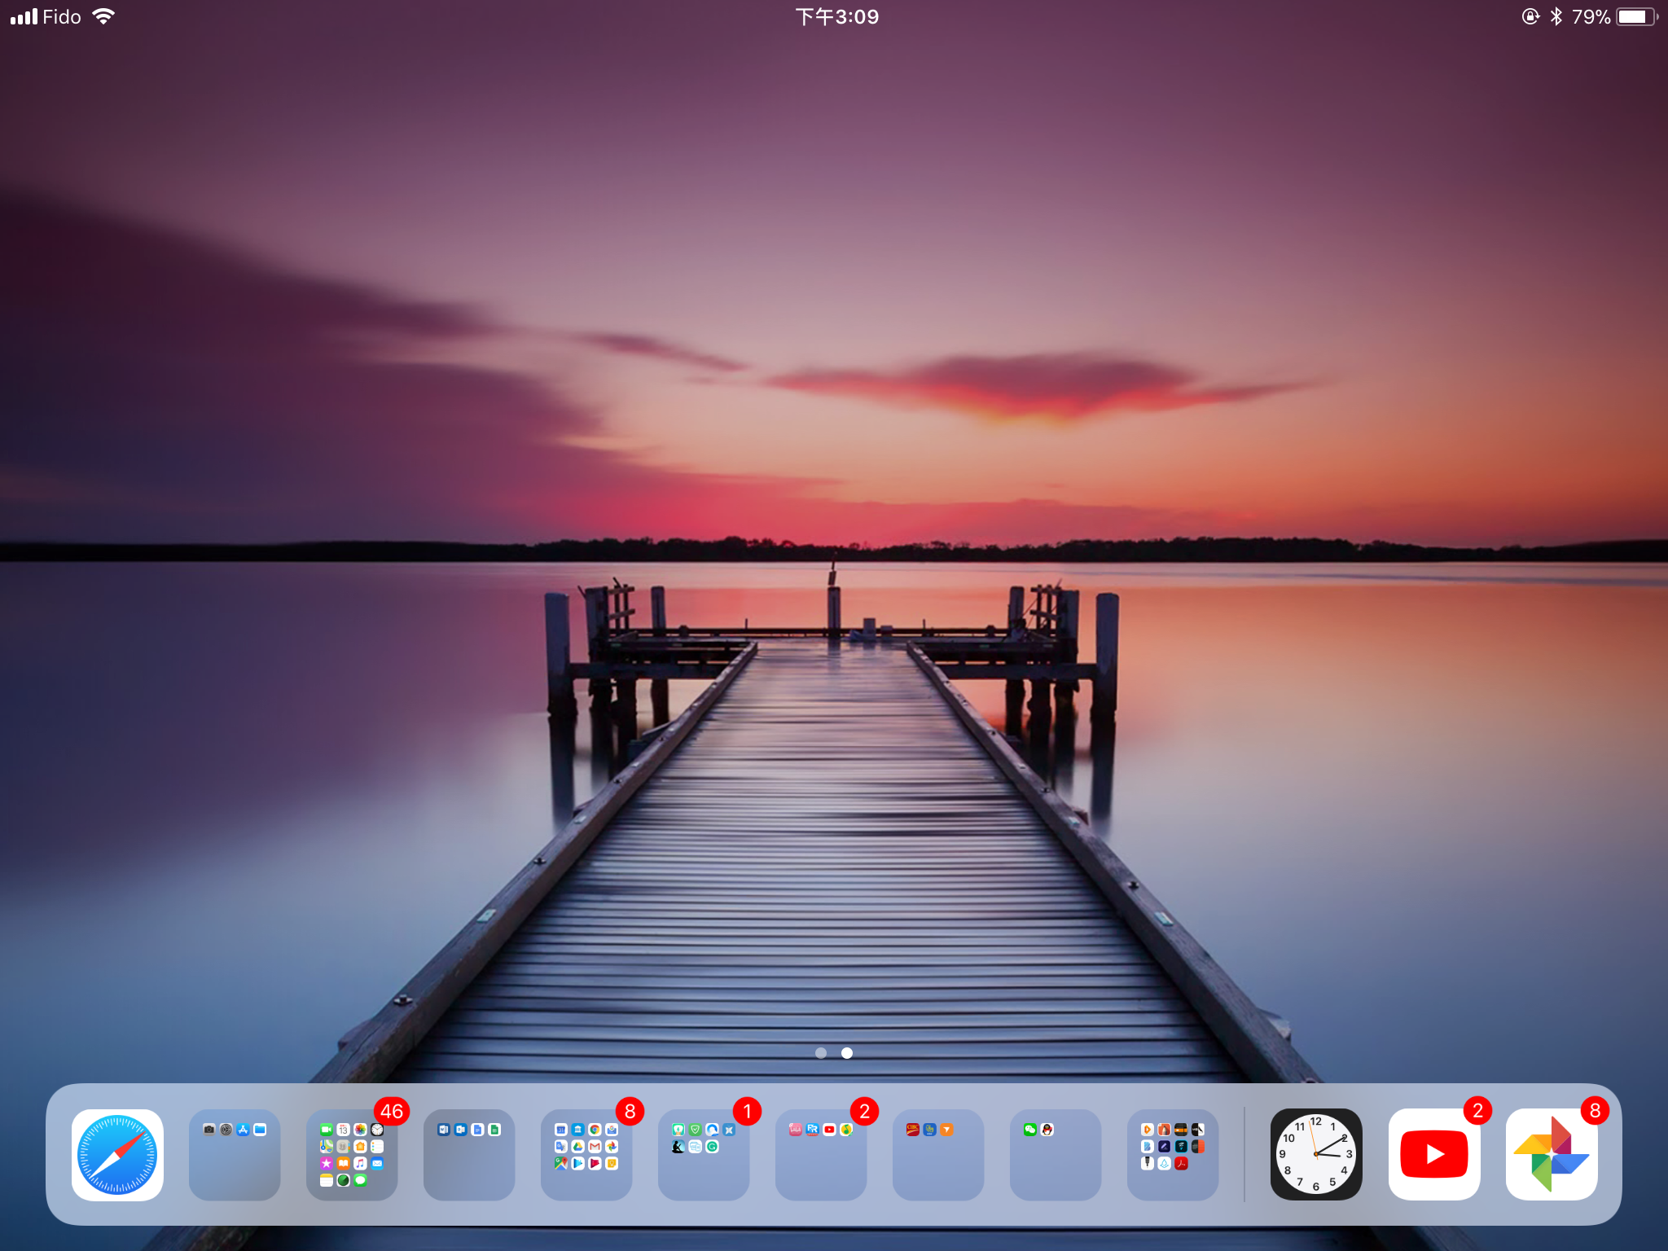
Task: Launch the Clock app
Action: [1316, 1154]
